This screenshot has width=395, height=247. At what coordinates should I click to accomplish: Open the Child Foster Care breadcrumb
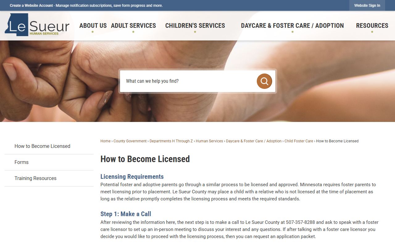(299, 141)
